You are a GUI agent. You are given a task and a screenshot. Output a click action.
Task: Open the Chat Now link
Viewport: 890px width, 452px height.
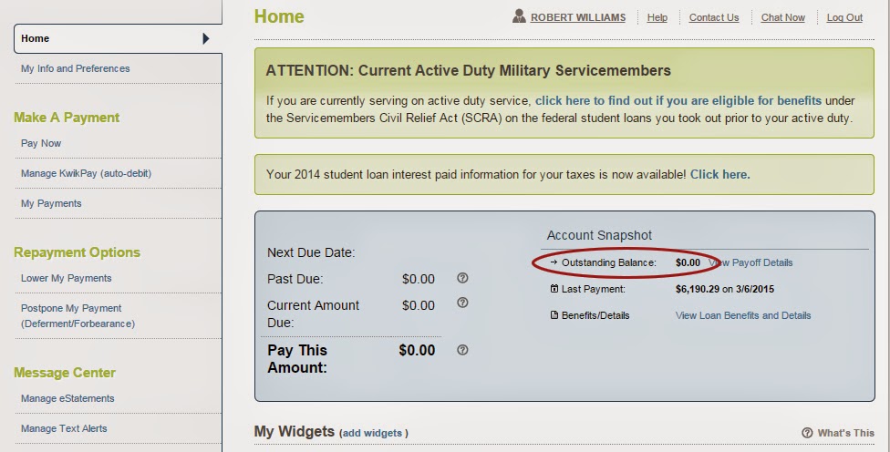(782, 17)
